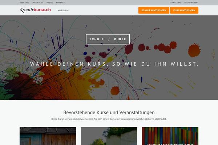Open the wooden barn course thumbnail

48,136
